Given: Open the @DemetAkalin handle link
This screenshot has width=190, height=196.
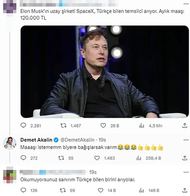Looking at the screenshot, I should click(77, 140).
